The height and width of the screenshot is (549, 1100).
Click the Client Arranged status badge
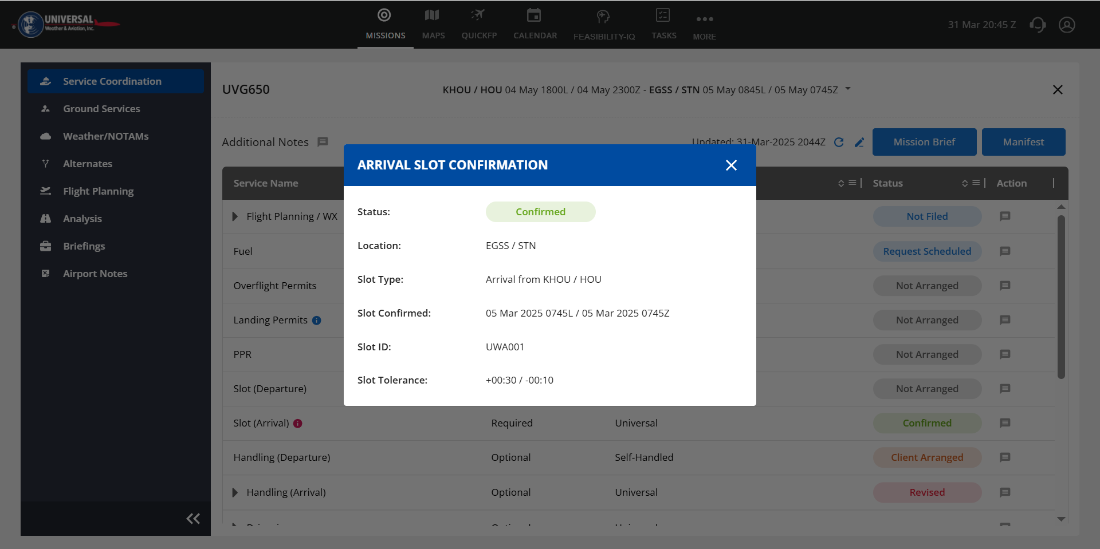tap(927, 457)
